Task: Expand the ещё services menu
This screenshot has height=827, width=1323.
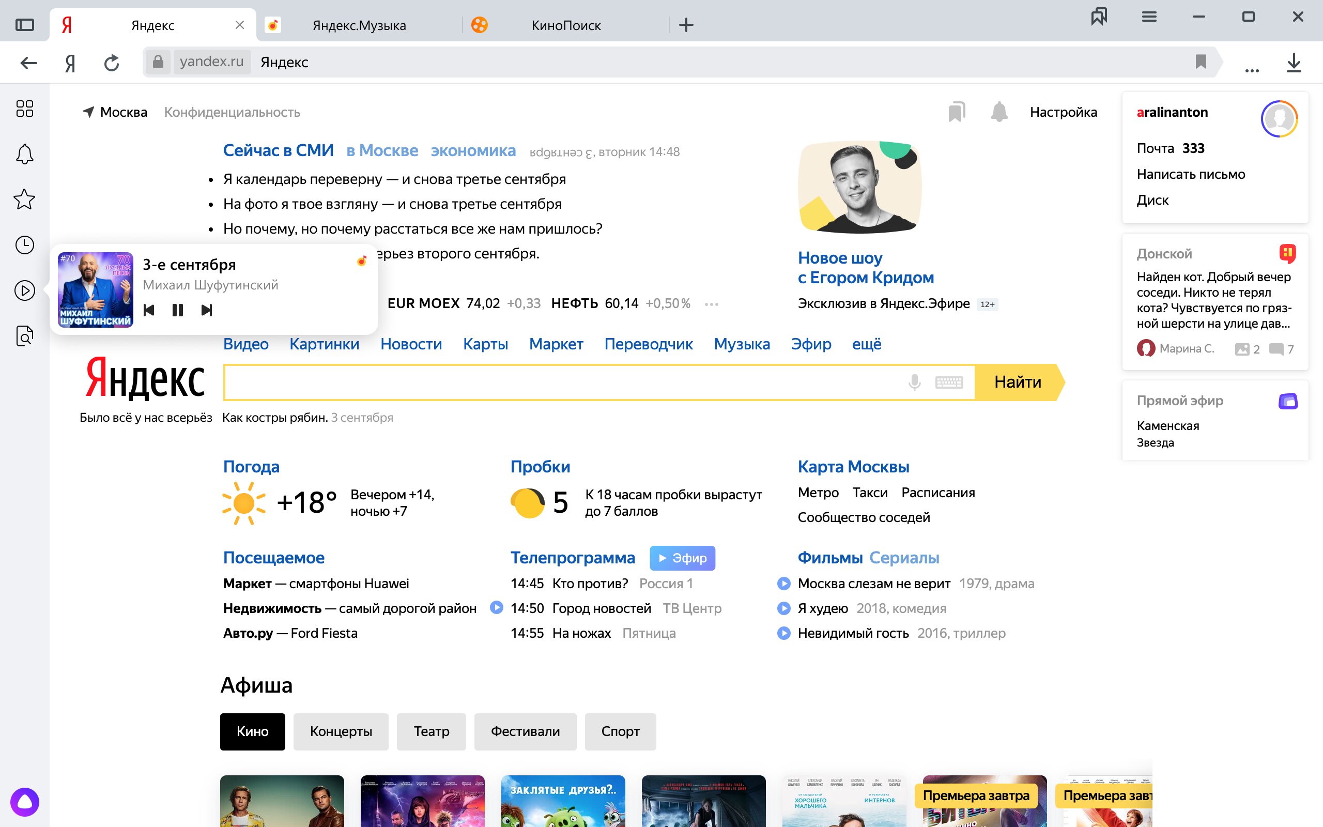Action: click(867, 344)
